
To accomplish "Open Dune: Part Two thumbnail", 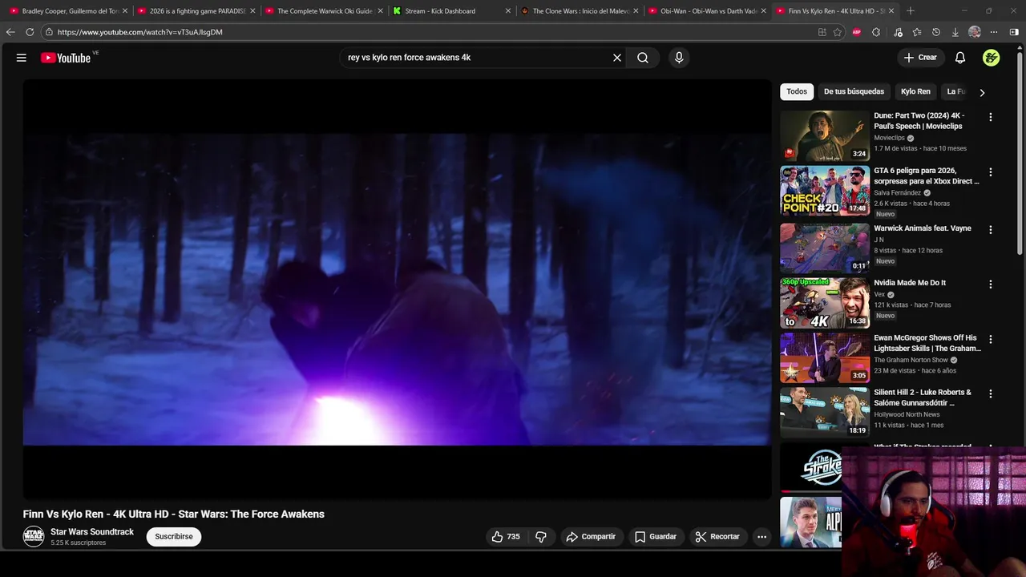I will coord(825,136).
